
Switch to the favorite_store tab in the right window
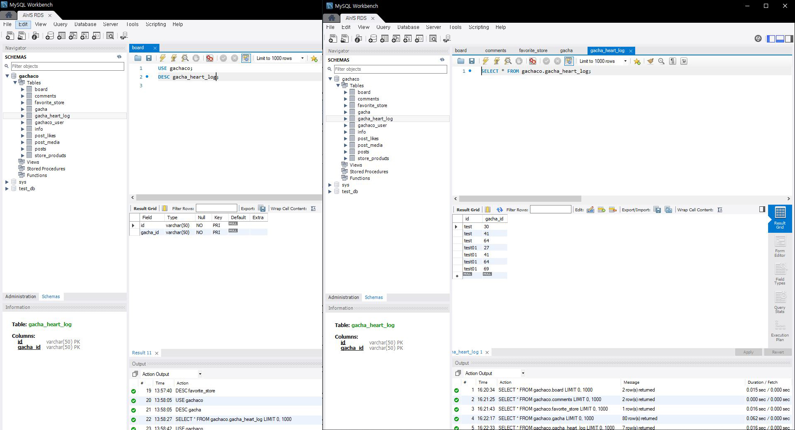(x=533, y=50)
